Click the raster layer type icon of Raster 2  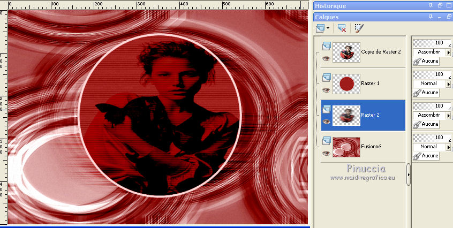coord(327,109)
